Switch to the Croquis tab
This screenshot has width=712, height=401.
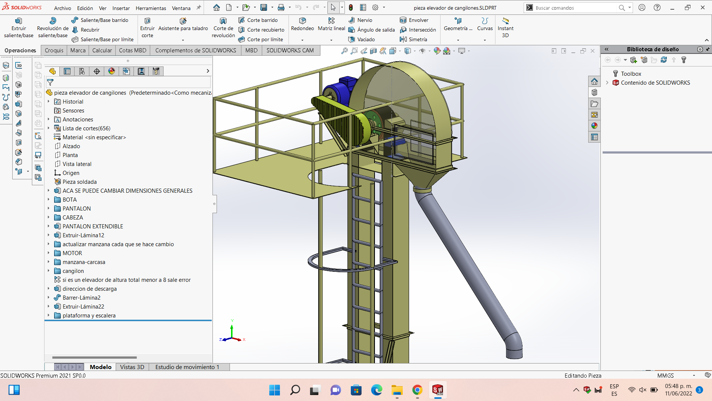tap(54, 50)
